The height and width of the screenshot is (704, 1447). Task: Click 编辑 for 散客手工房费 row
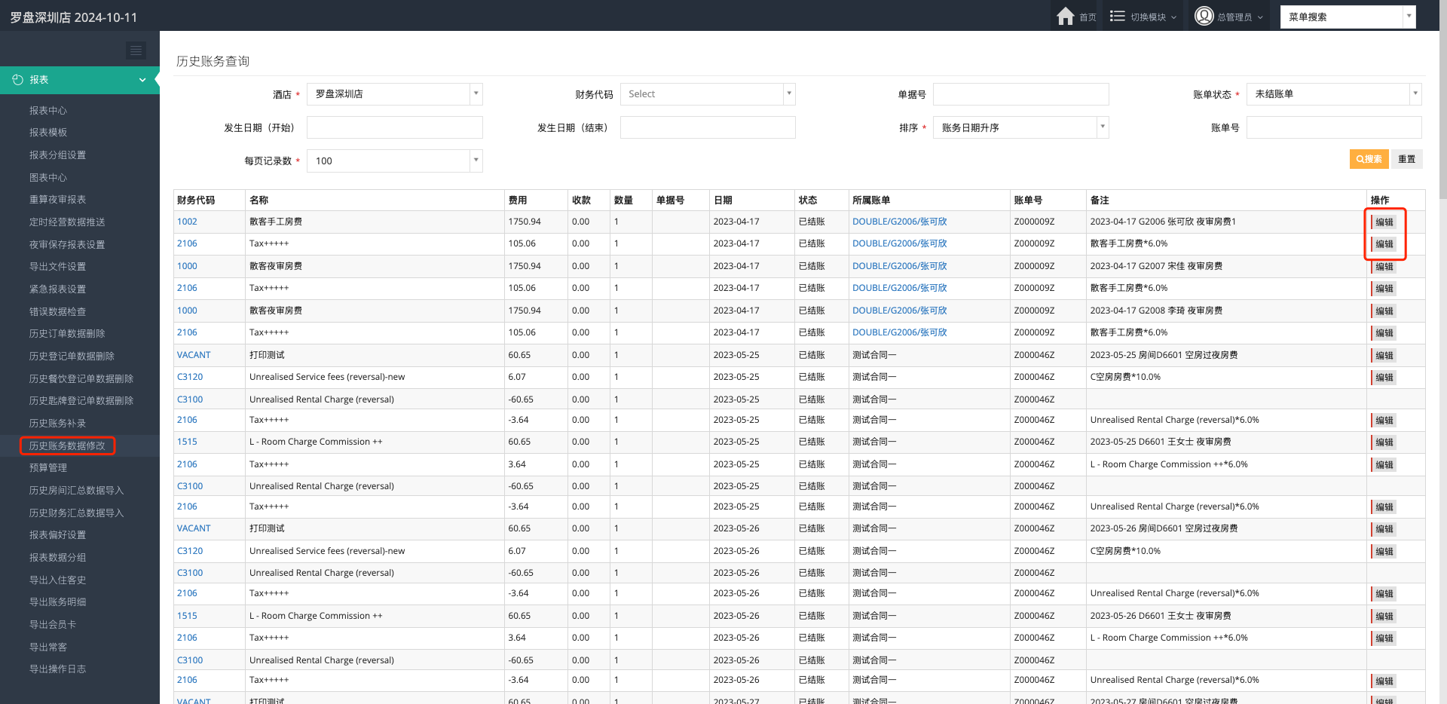[x=1384, y=222]
